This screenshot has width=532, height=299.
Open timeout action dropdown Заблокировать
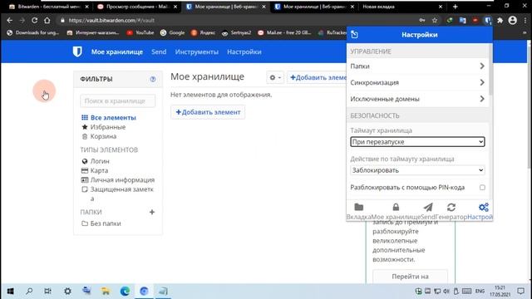[417, 170]
